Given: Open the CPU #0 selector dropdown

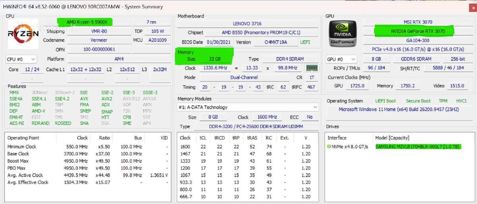Looking at the screenshot, I should pos(21,59).
